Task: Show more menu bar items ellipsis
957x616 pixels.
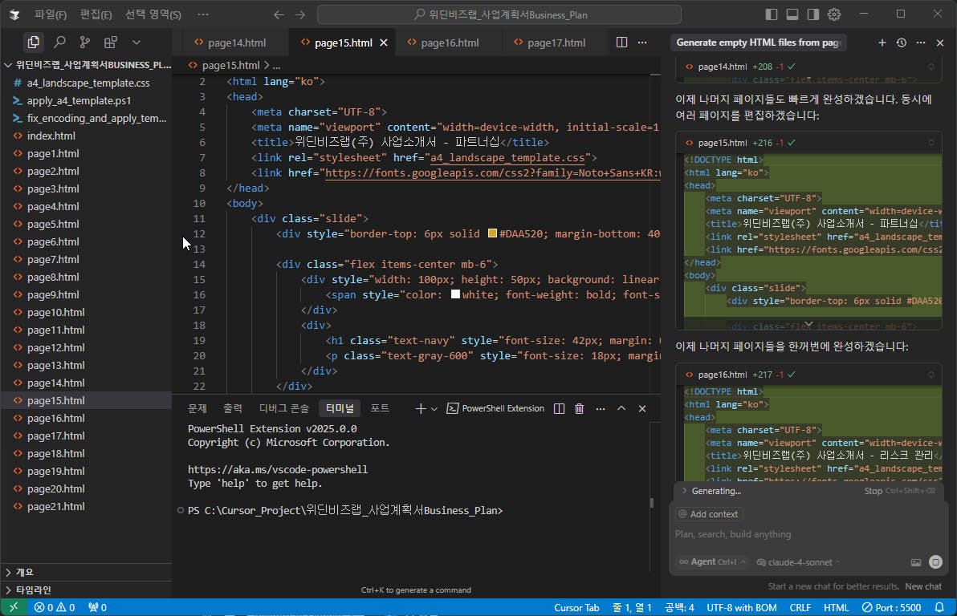Action: [202, 14]
